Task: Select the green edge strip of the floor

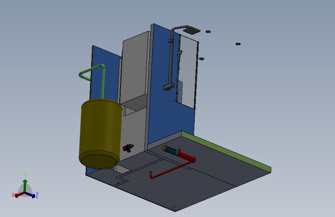Action: click(x=226, y=151)
